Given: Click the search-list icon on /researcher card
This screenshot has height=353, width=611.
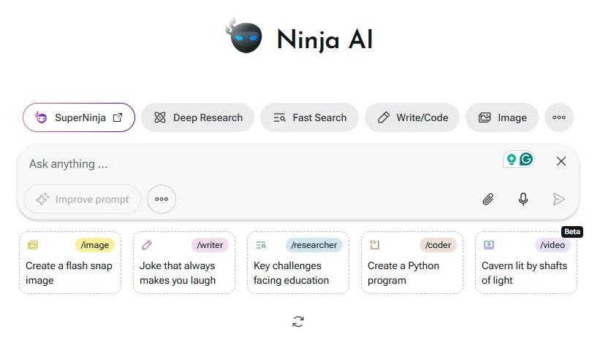Looking at the screenshot, I should coord(261,245).
